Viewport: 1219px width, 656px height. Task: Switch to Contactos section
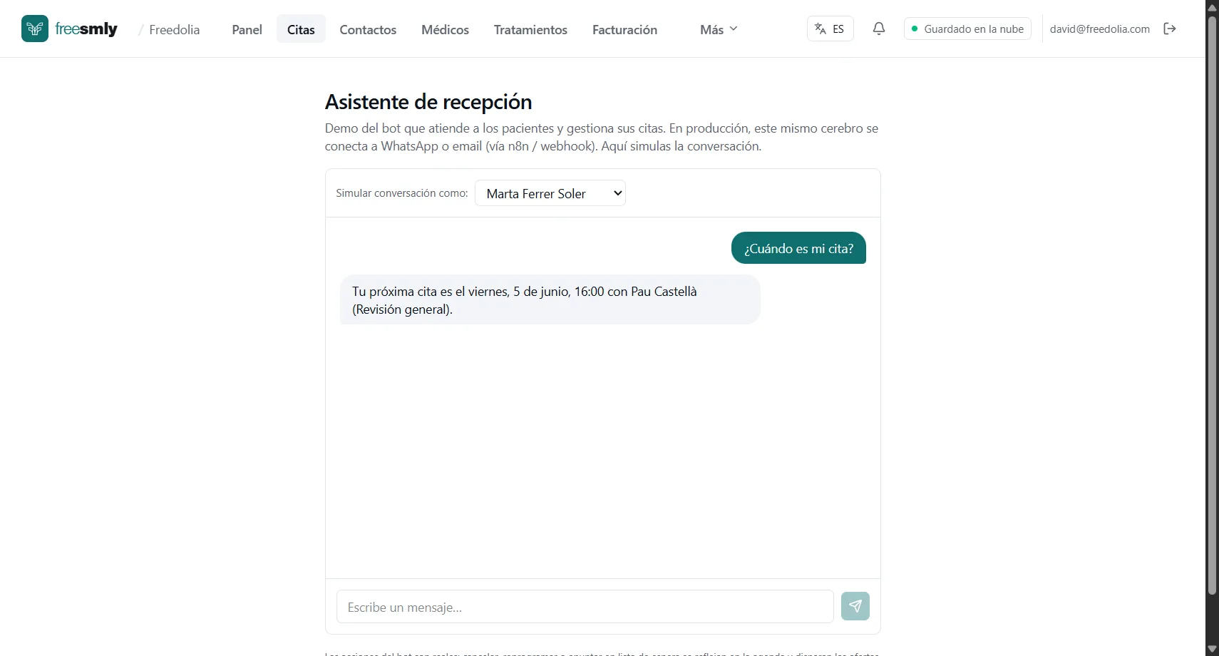(x=368, y=29)
